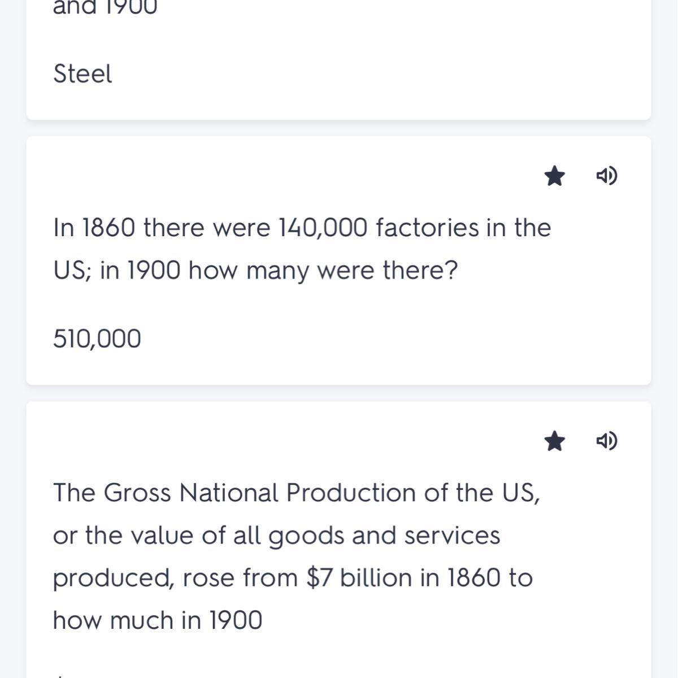Tap the partial "and 1900" text at top

105,8
